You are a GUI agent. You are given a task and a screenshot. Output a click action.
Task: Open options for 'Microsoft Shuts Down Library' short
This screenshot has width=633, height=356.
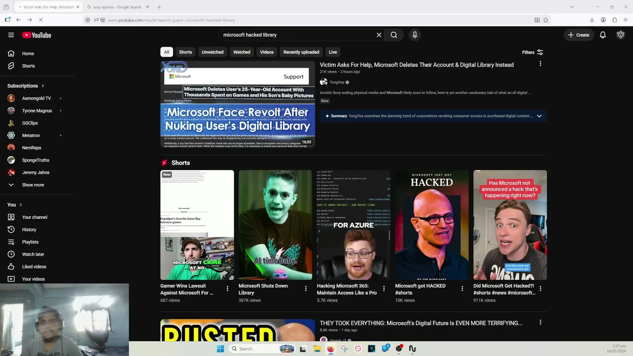(306, 288)
